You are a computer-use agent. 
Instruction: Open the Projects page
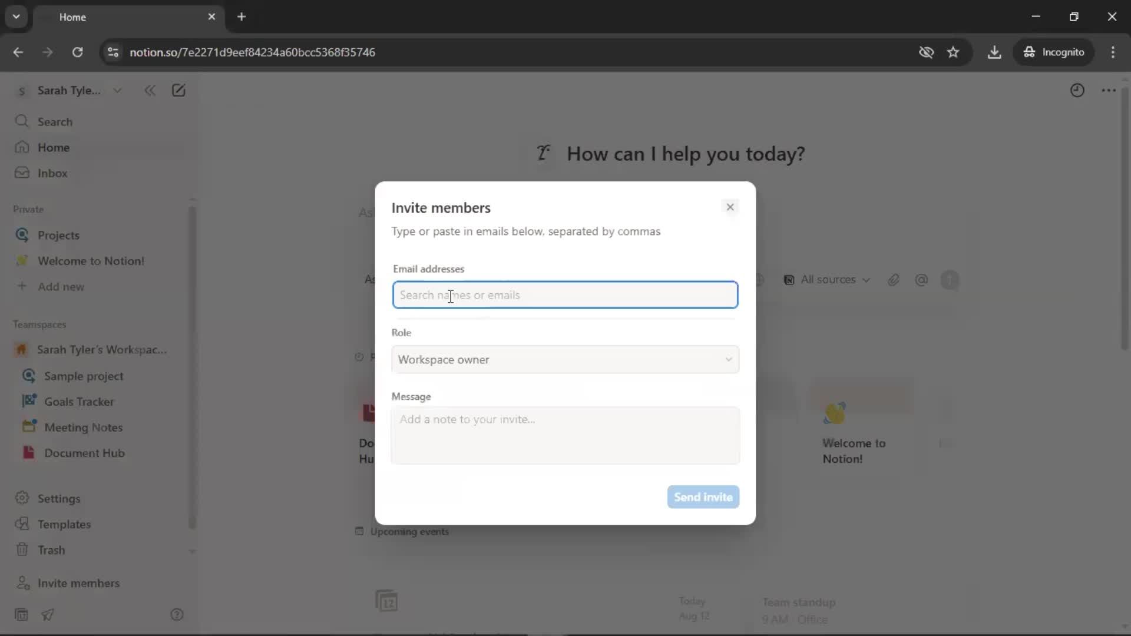coord(58,235)
